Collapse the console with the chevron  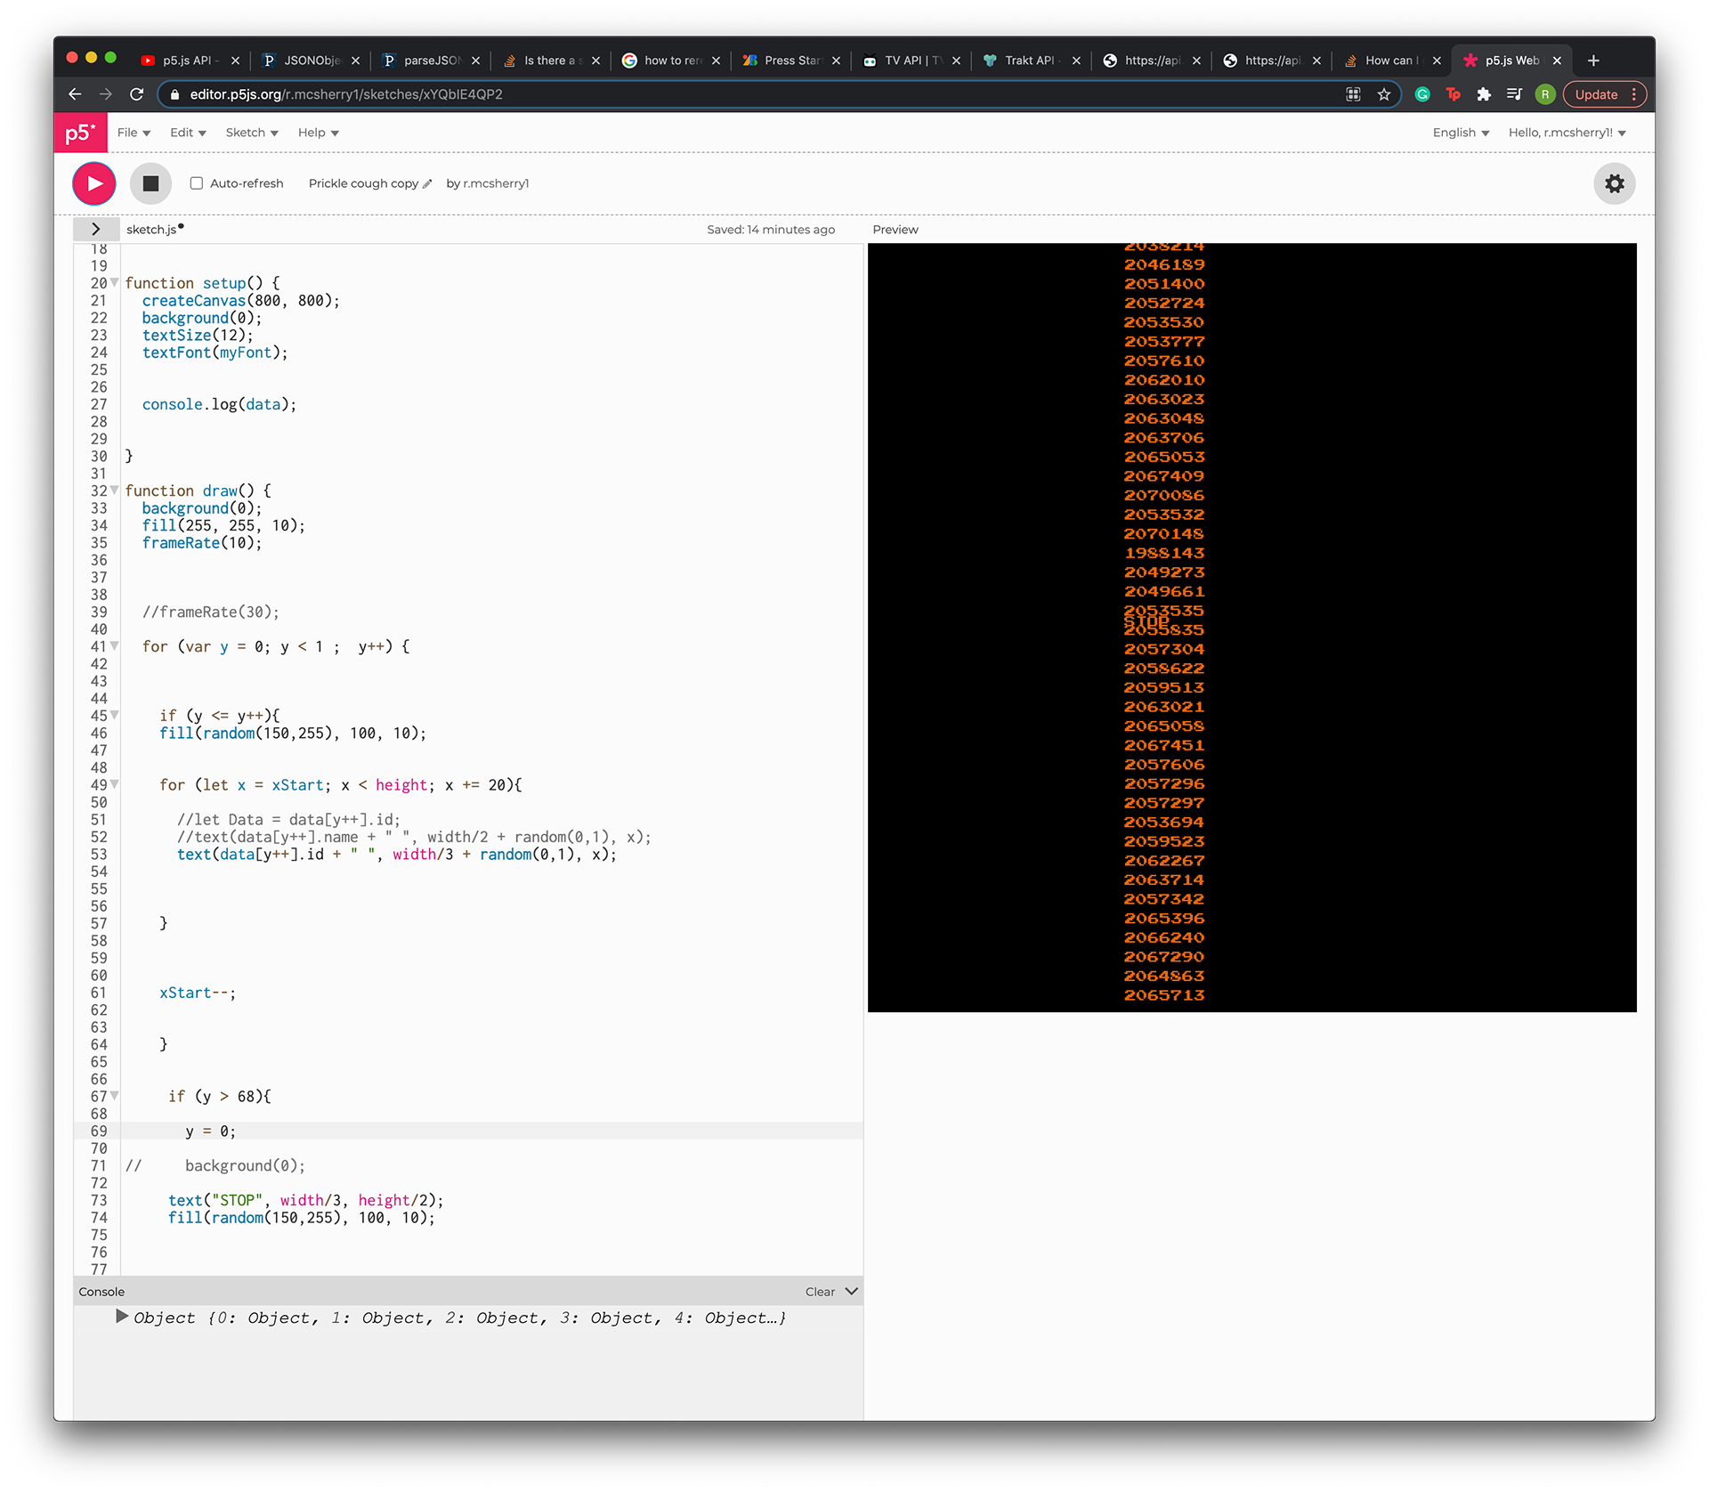(x=851, y=1291)
